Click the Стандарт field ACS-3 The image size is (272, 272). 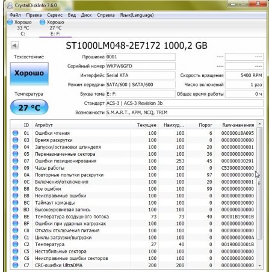185,104
